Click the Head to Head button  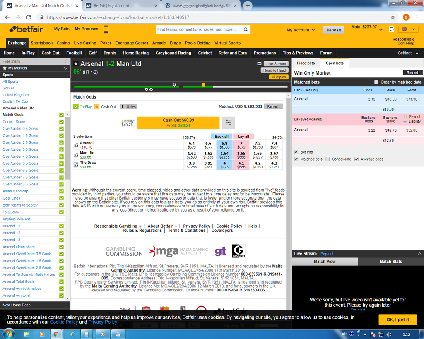point(275,70)
